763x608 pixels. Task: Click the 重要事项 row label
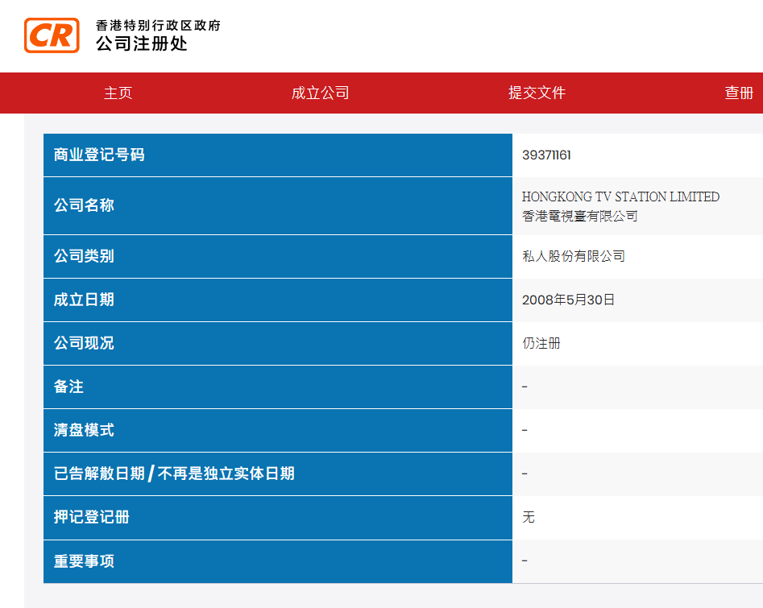click(84, 560)
